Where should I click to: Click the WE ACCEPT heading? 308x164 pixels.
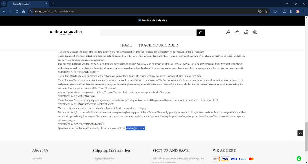coord(224,150)
